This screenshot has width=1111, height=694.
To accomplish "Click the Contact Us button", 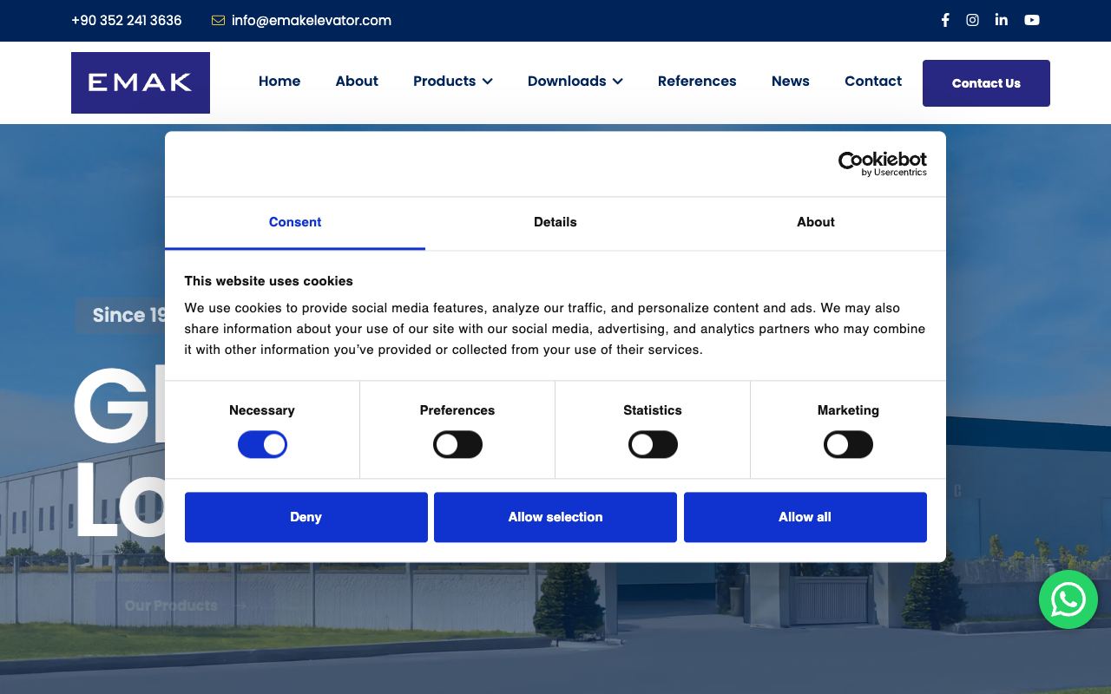I will pyautogui.click(x=986, y=83).
